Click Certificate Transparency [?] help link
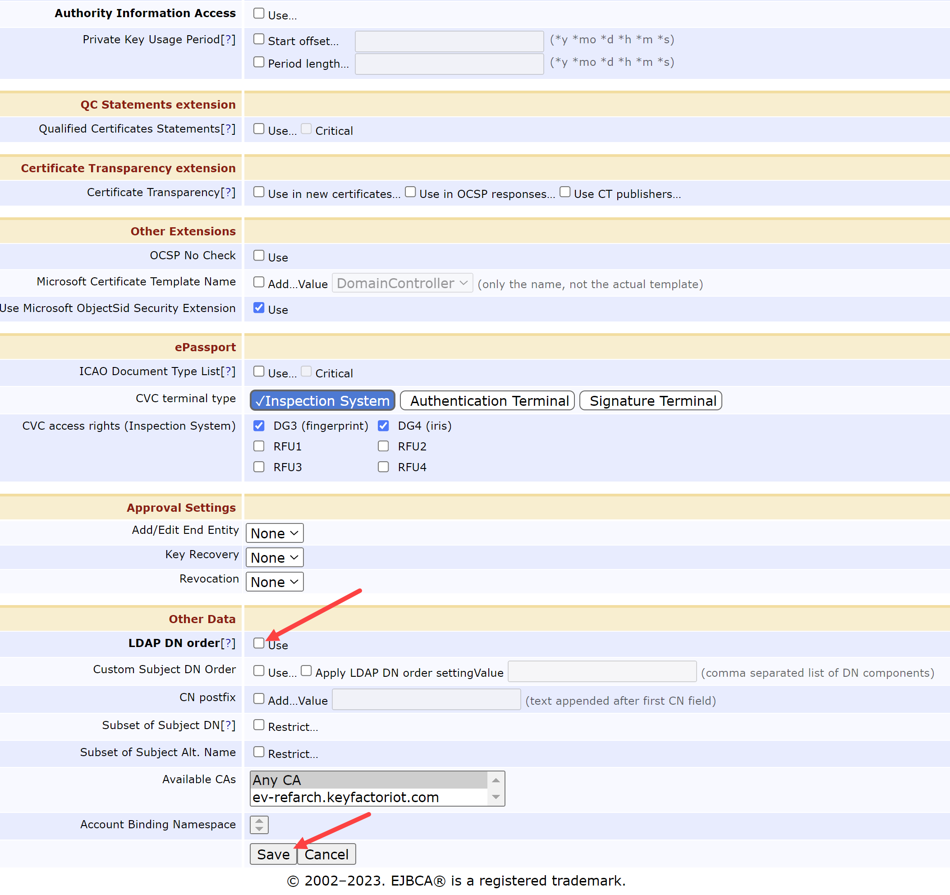The width and height of the screenshot is (950, 895). point(228,192)
